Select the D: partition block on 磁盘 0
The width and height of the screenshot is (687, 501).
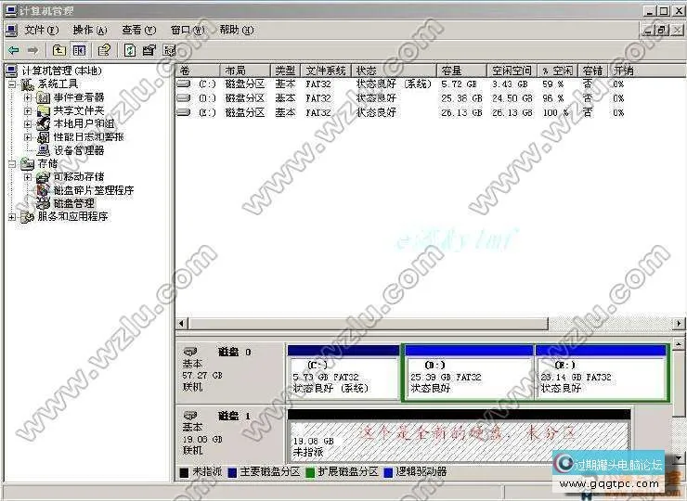coord(469,372)
